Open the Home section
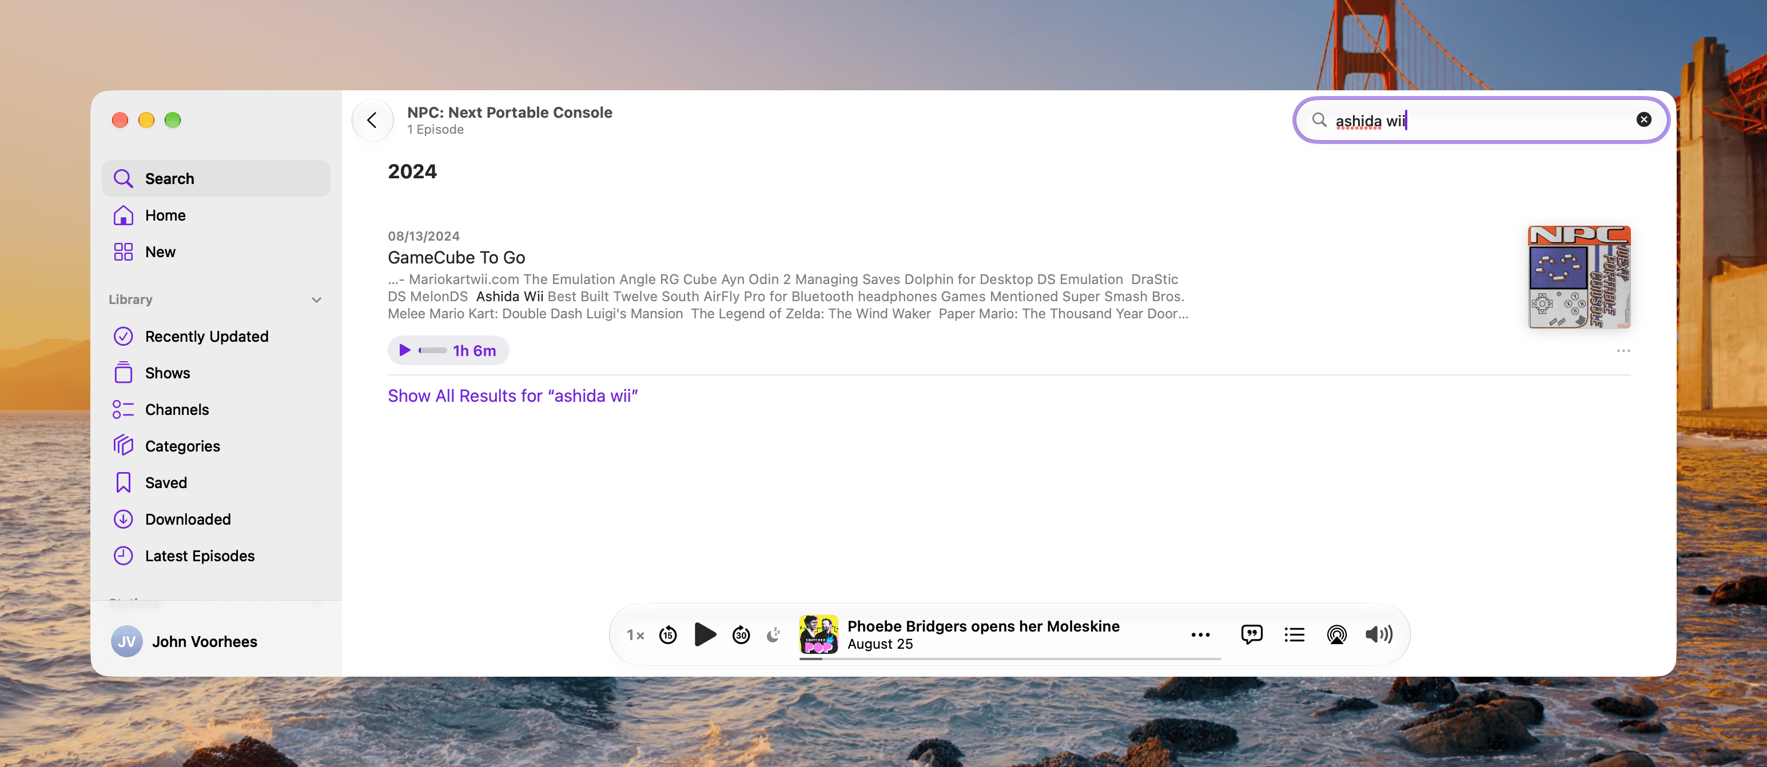This screenshot has height=767, width=1767. [216, 215]
